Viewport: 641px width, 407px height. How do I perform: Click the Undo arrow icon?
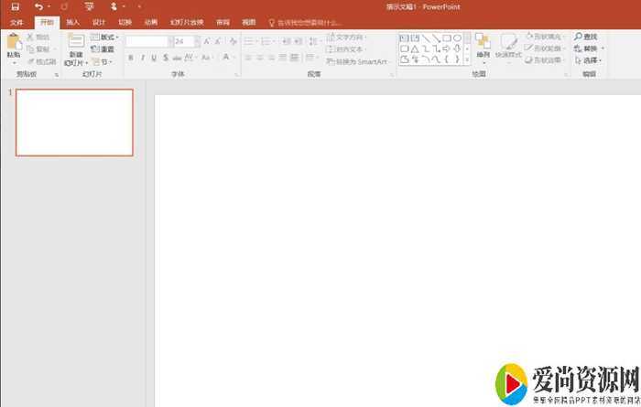coord(38,6)
